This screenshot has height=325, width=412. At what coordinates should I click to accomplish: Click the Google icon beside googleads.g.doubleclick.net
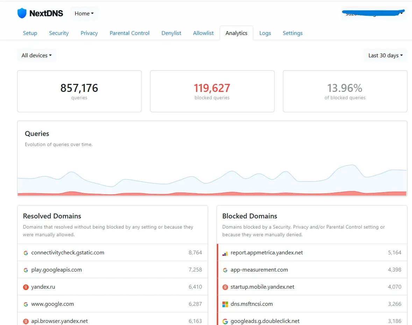pos(225,321)
